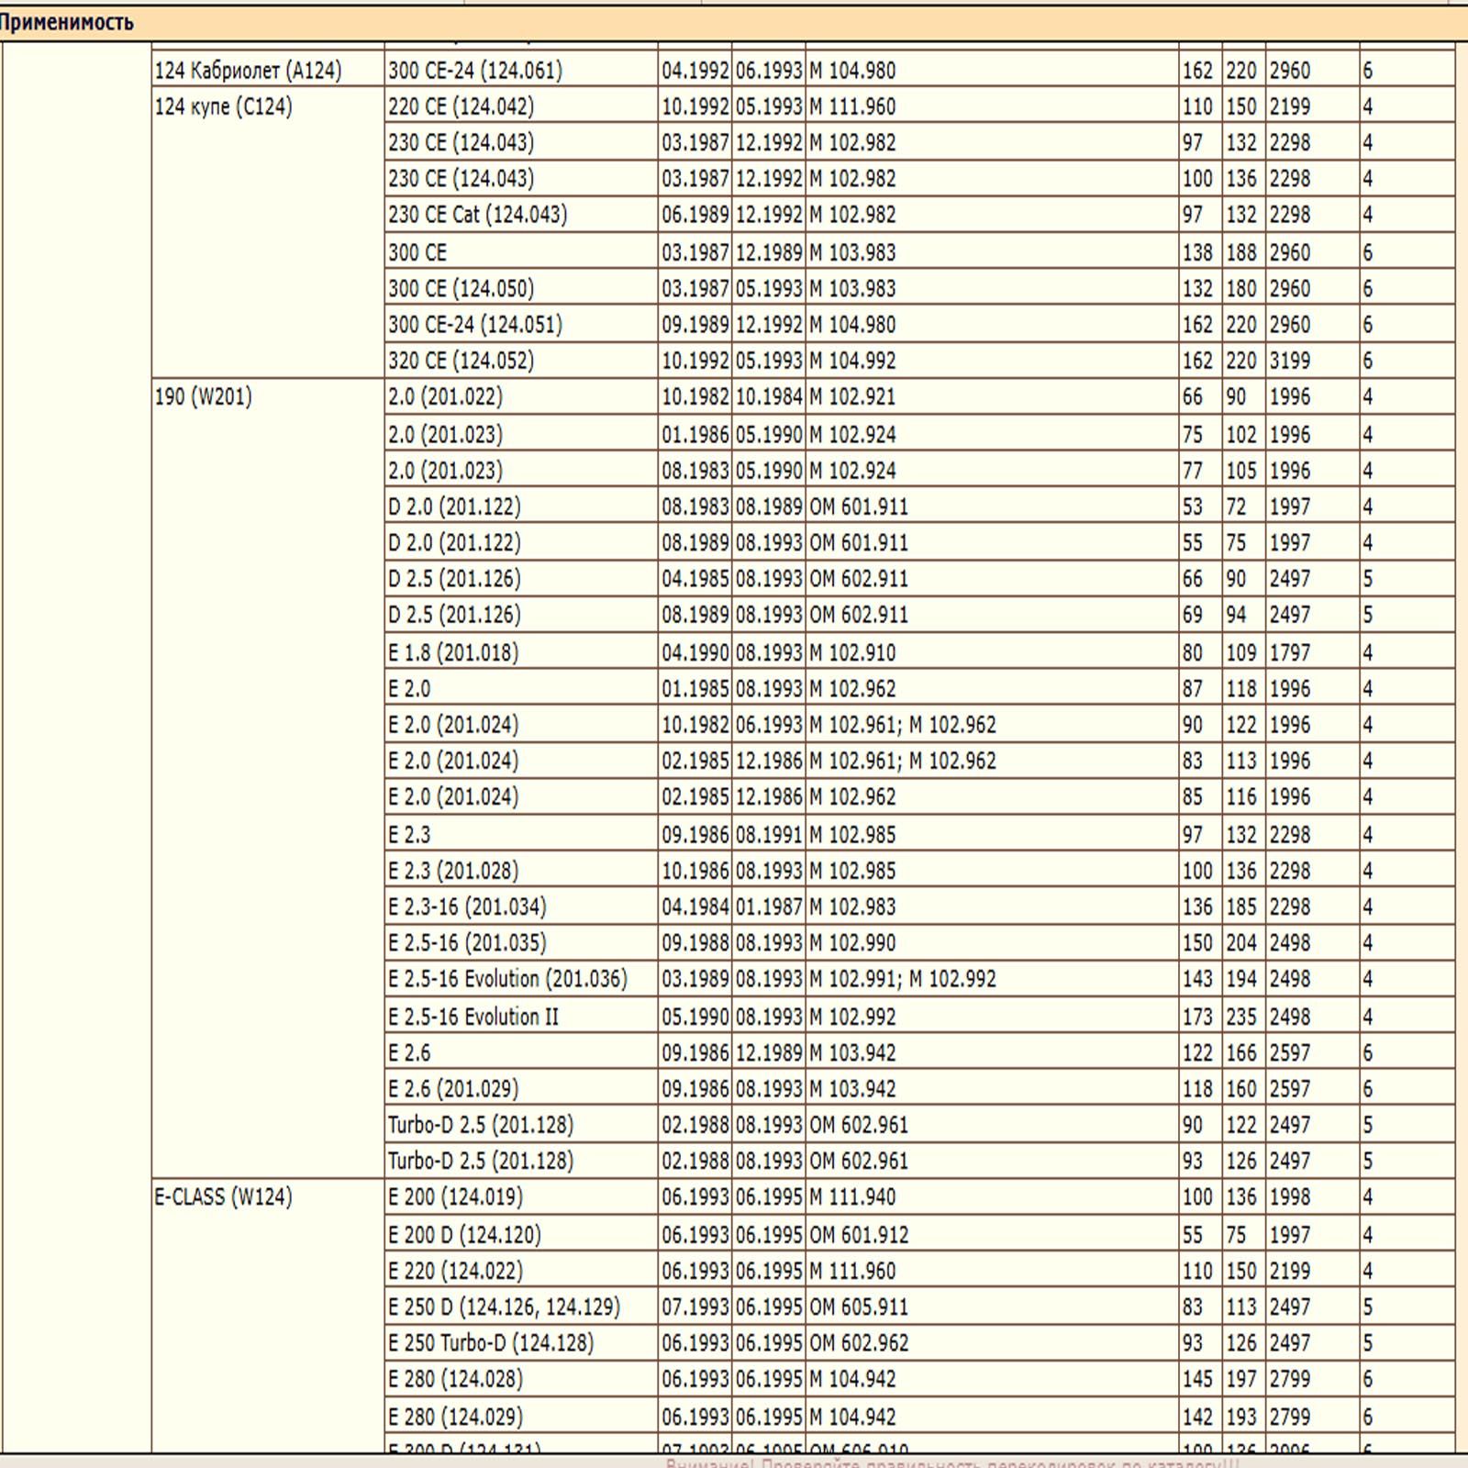Click kW value 173
Image resolution: width=1468 pixels, height=1468 pixels.
coord(1197,1017)
